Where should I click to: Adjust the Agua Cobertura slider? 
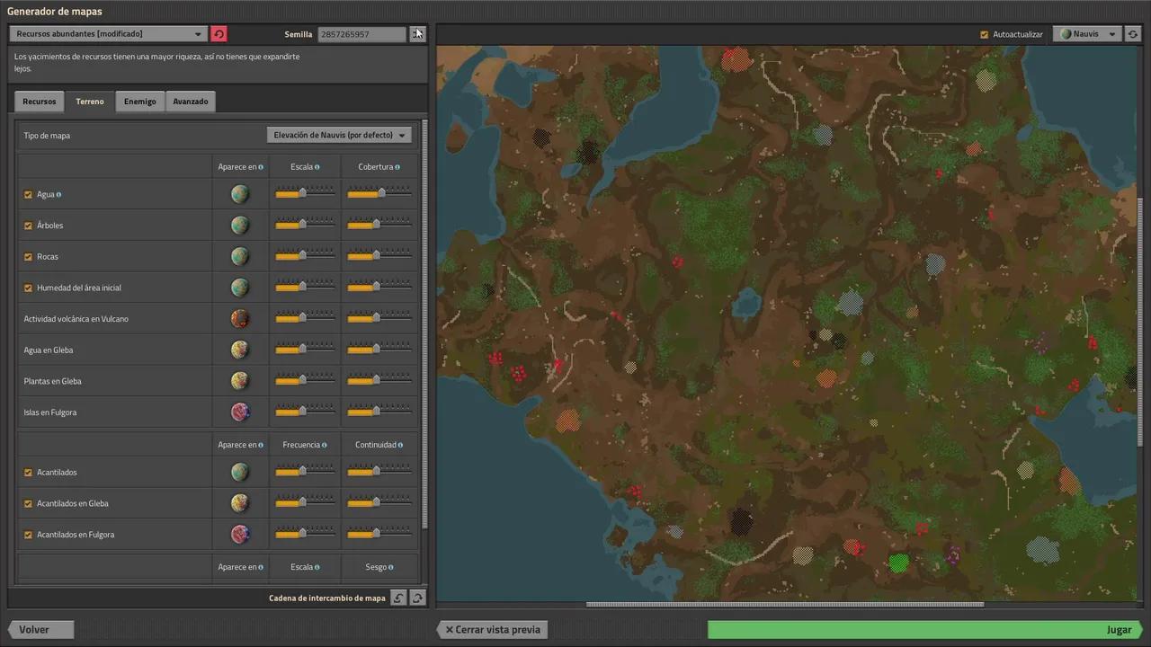[379, 192]
